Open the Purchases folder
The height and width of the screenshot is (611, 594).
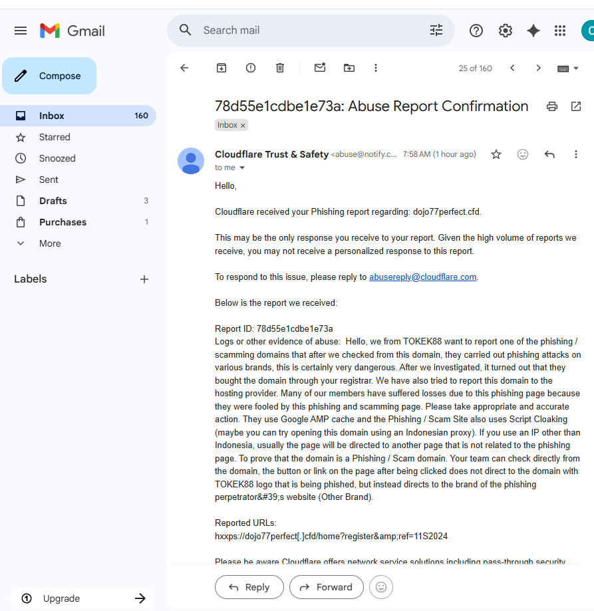click(x=78, y=222)
